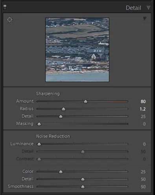
Task: Select the detail zoom target picker tool
Action: [9, 20]
